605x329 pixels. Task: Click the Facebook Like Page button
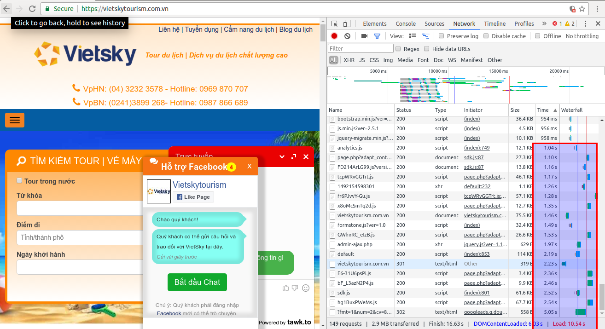193,197
